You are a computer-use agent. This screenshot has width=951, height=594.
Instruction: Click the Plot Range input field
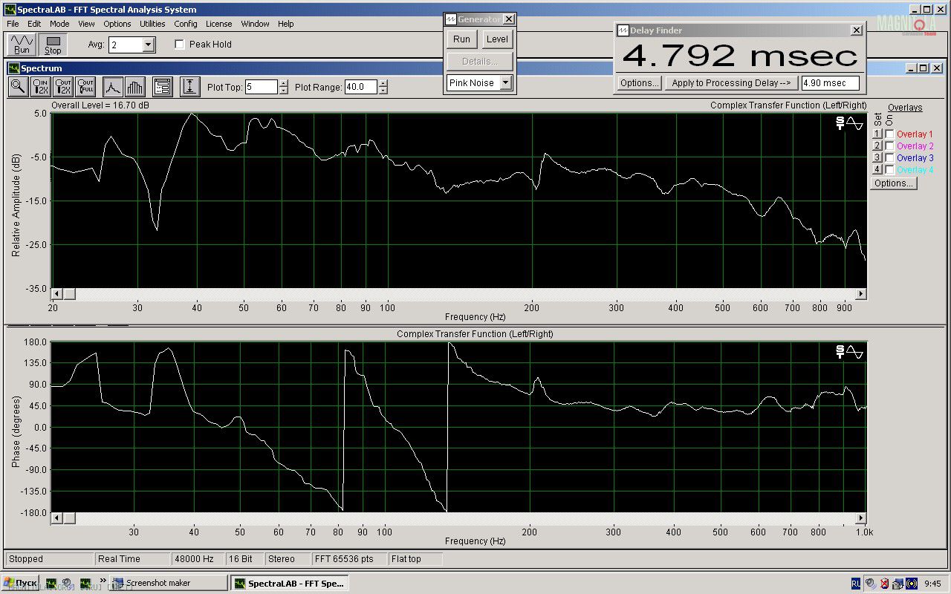coord(360,87)
